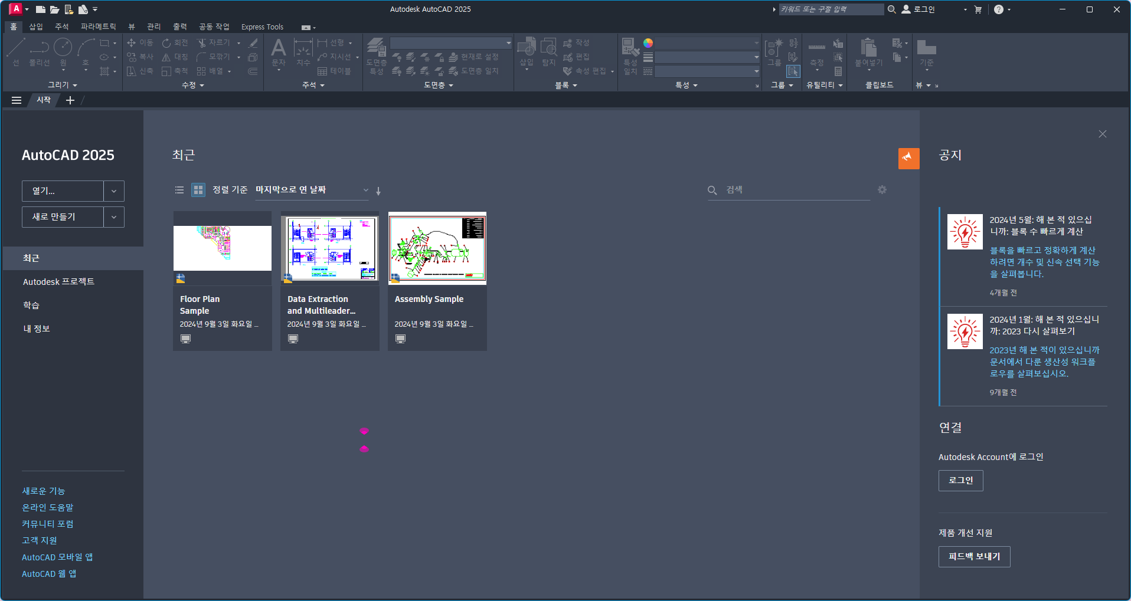Add a new drawing tab with plus
The image size is (1131, 601).
(x=70, y=100)
